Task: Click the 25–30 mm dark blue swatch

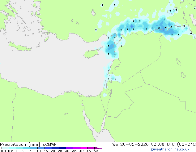Action: (62, 148)
